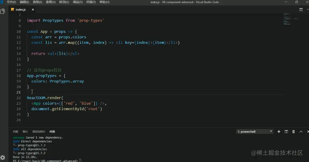Click the Split Editor icon in the tab bar

tap(301, 10)
